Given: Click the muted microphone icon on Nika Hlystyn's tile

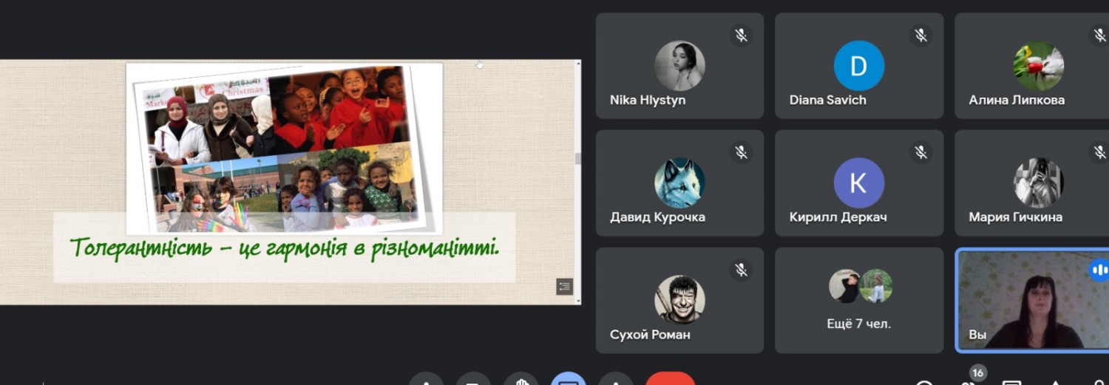Looking at the screenshot, I should tap(741, 35).
